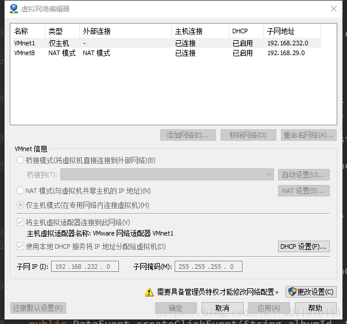Click the 确定 button
347x324 pixels.
176,308
